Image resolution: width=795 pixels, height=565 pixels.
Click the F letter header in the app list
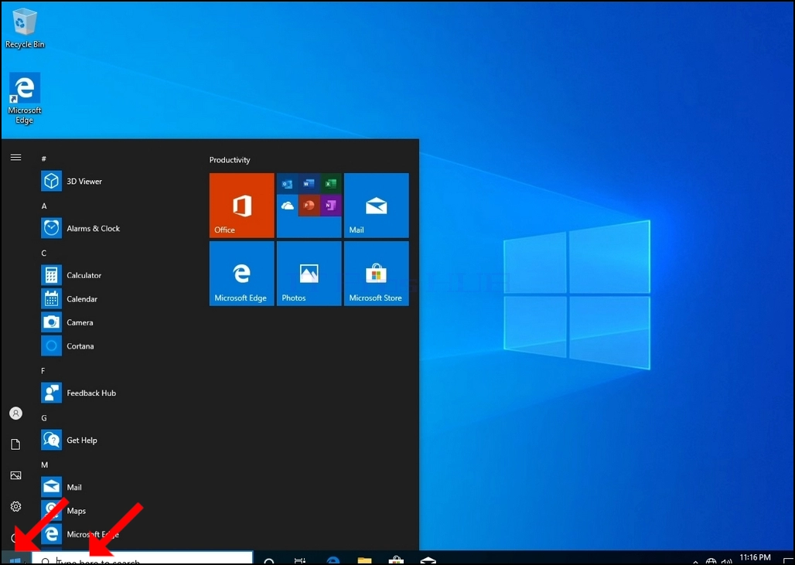click(x=43, y=371)
